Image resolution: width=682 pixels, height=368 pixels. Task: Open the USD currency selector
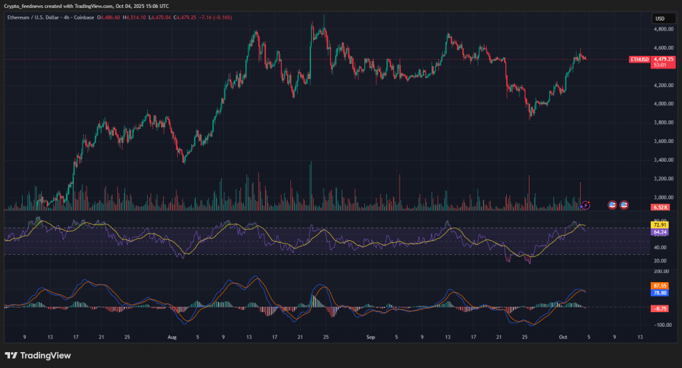661,19
